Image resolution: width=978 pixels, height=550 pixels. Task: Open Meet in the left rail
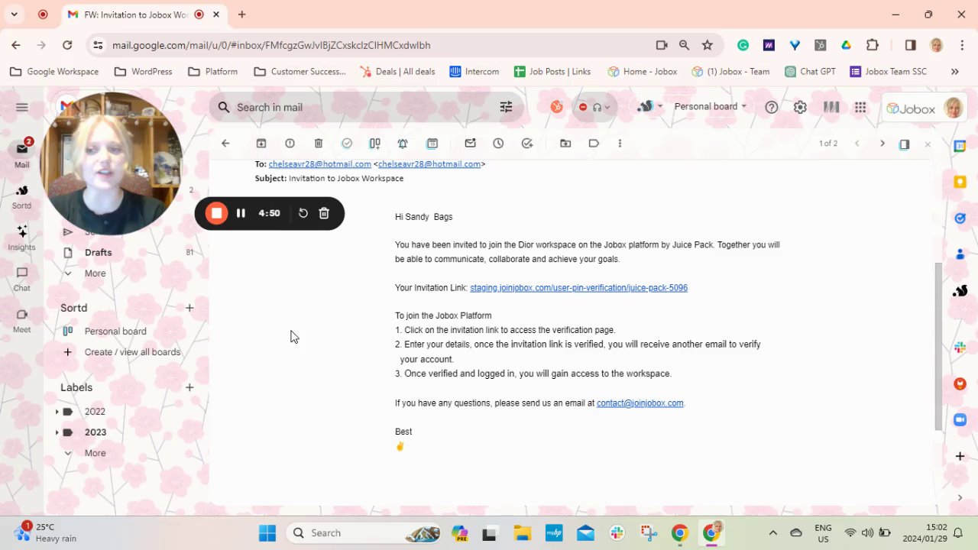[x=21, y=320]
